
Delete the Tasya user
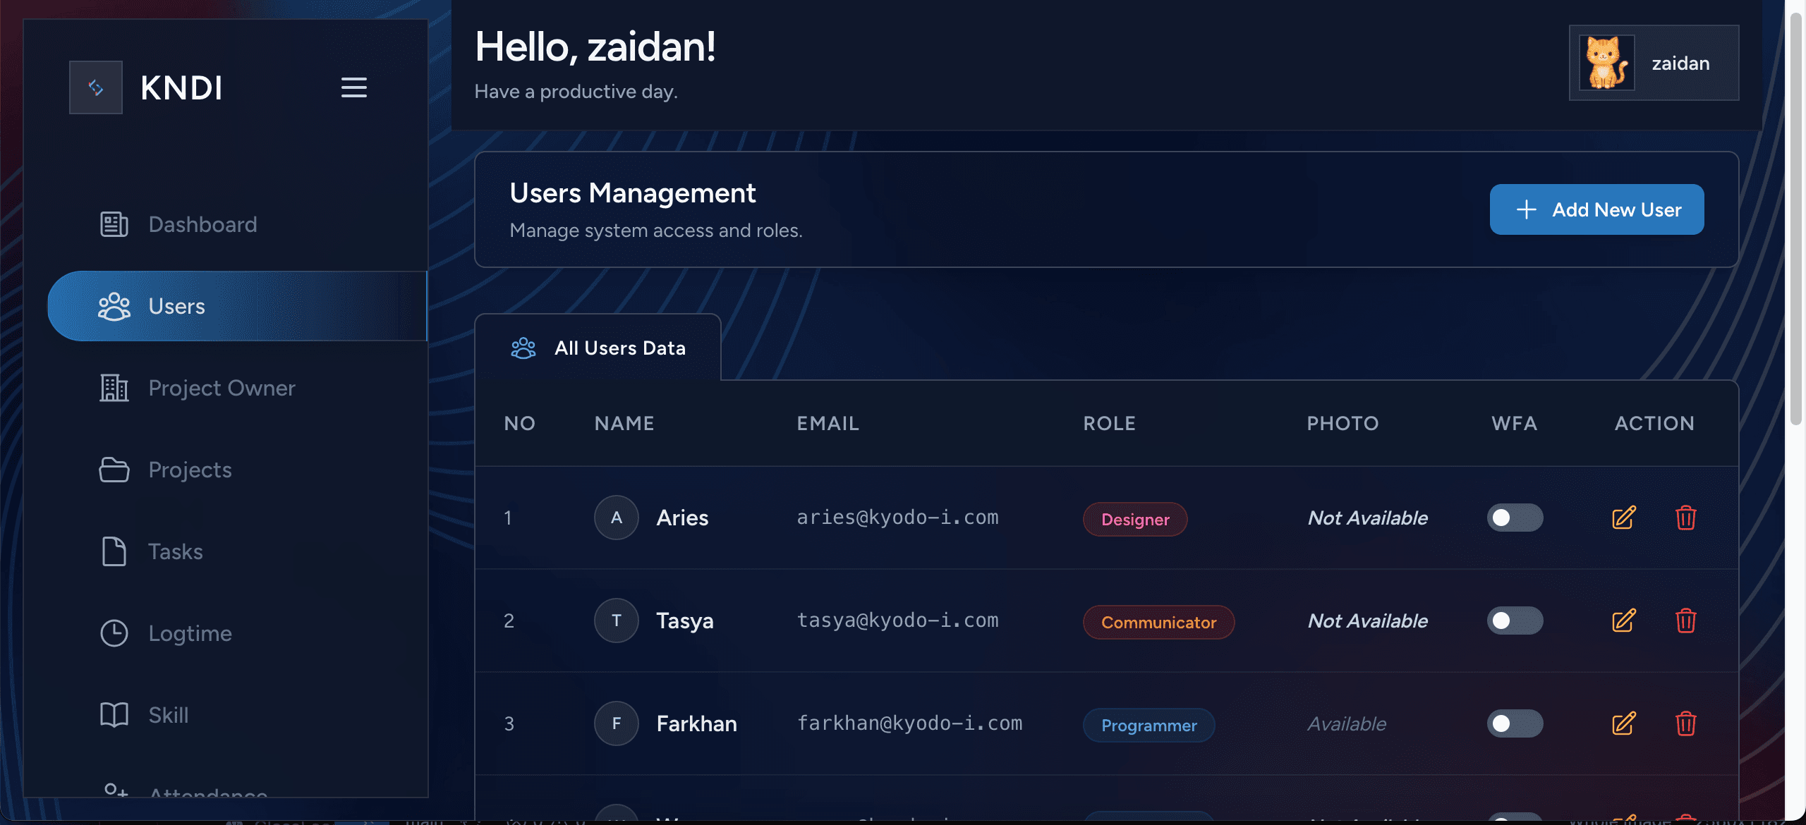(1685, 621)
